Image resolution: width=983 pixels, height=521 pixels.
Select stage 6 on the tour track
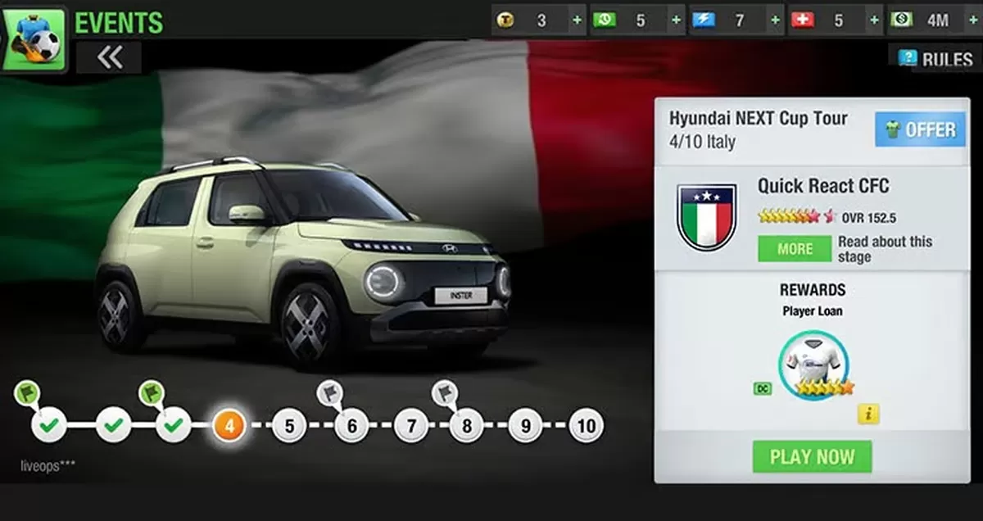pos(351,426)
